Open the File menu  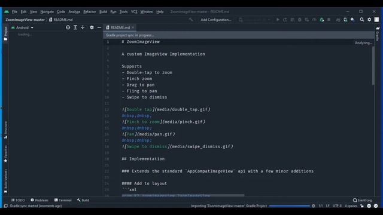click(x=14, y=12)
